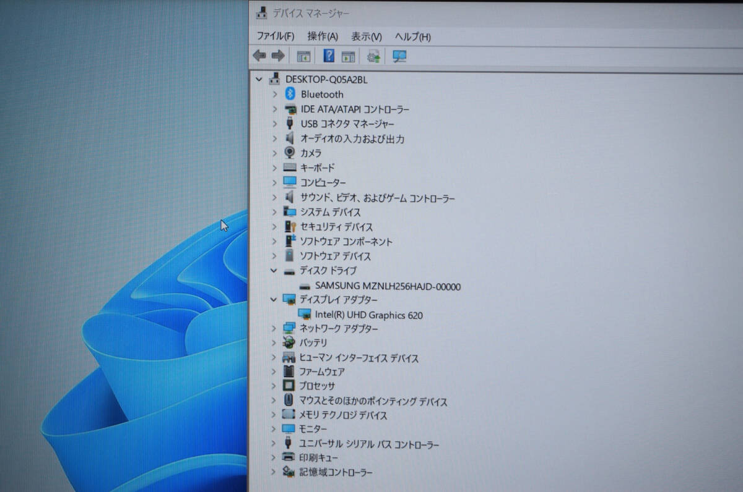Expand the ヒューマン インターフェイス デバイス arrow
The width and height of the screenshot is (743, 492).
[x=274, y=357]
